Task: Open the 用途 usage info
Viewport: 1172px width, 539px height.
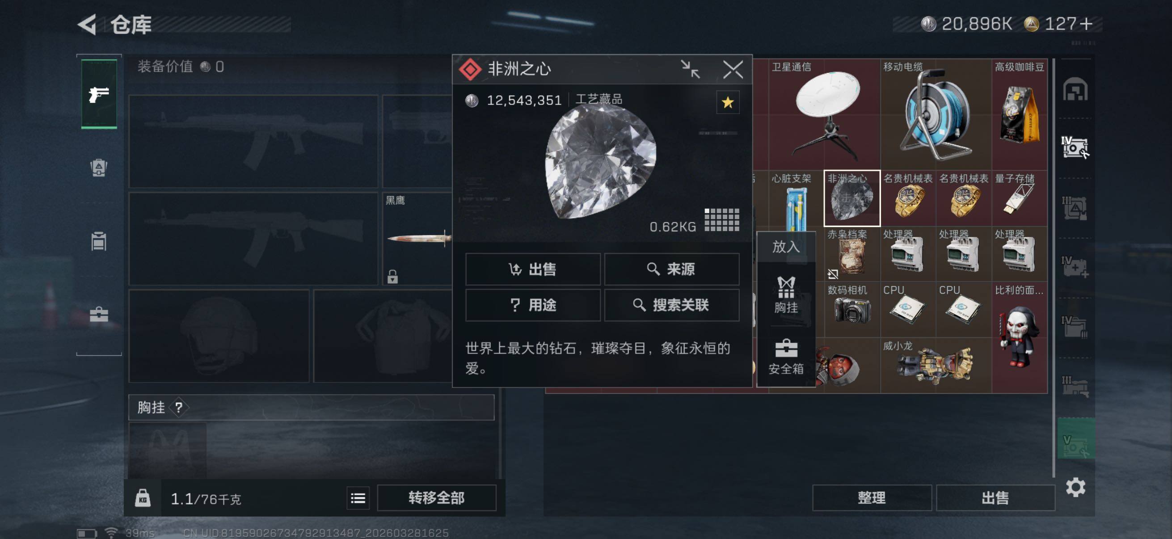Action: coord(533,305)
